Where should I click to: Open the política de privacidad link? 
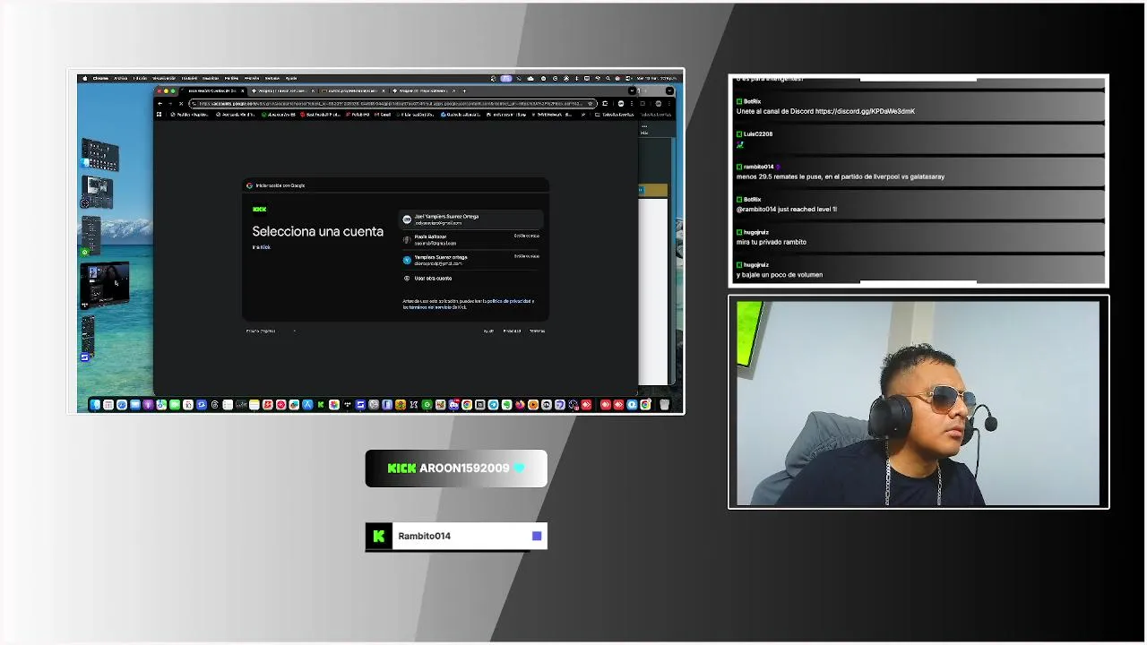pyautogui.click(x=509, y=301)
